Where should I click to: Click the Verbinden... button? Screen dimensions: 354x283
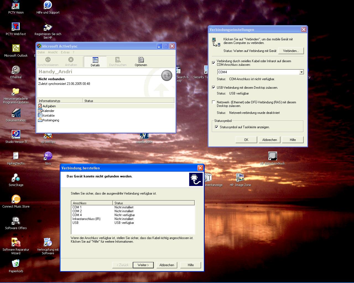tap(291, 51)
